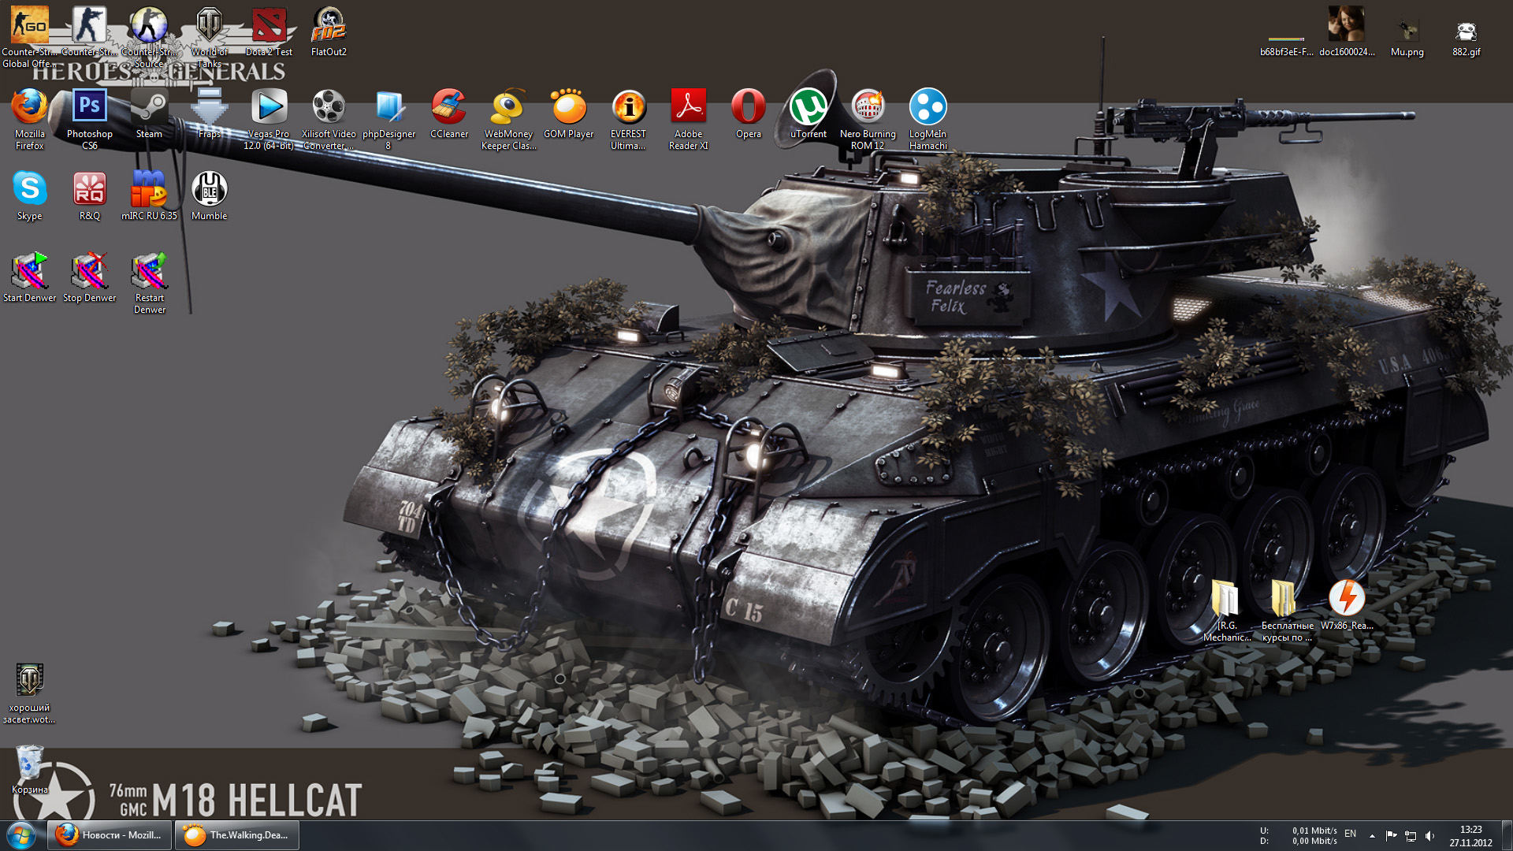Switch to The.Walking.Dea... taskbar button

(x=237, y=835)
